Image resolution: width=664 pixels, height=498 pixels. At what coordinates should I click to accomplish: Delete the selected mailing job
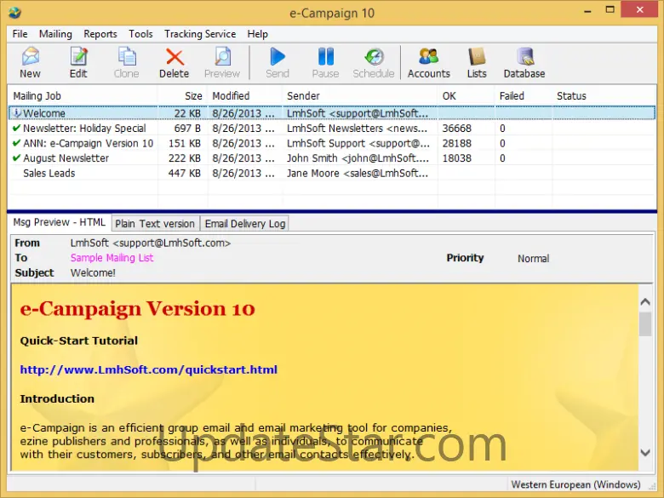point(174,63)
